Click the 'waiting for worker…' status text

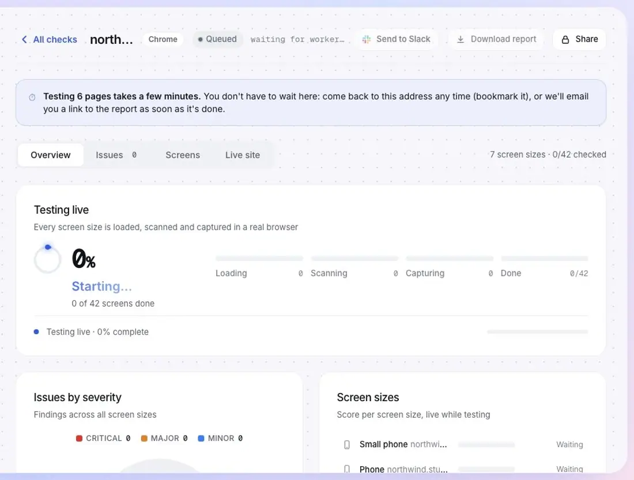tap(297, 39)
